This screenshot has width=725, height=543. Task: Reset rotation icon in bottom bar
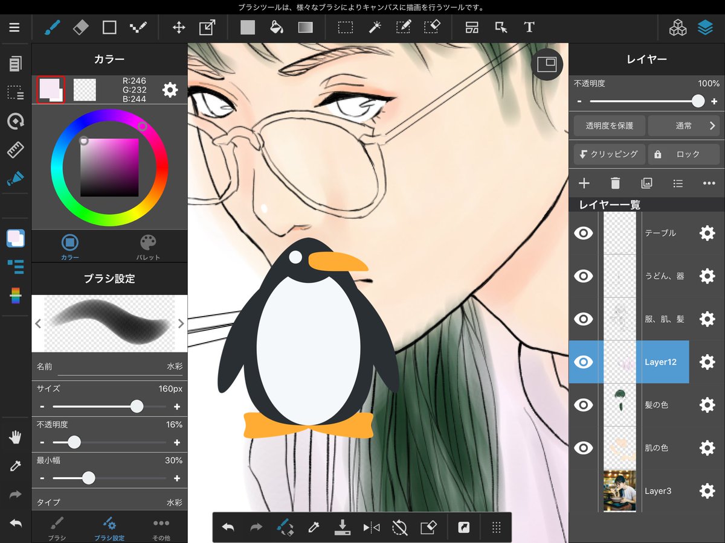400,527
